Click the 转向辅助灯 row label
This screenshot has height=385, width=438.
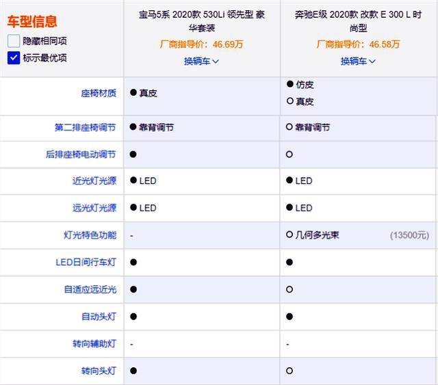(x=94, y=344)
